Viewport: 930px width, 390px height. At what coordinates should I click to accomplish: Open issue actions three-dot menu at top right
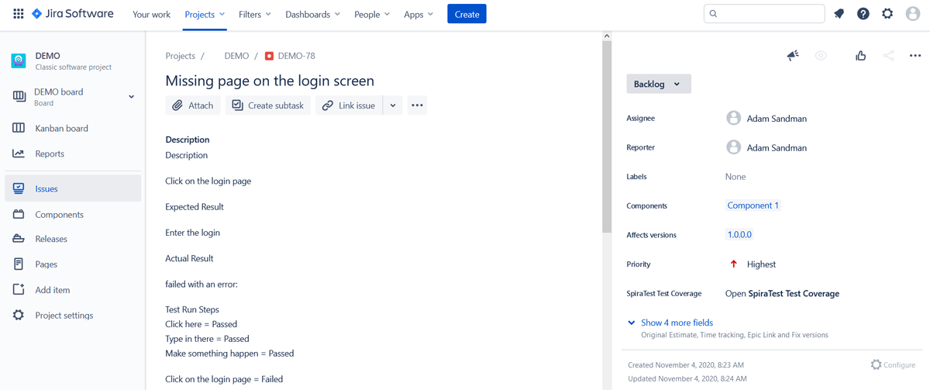[x=915, y=56]
